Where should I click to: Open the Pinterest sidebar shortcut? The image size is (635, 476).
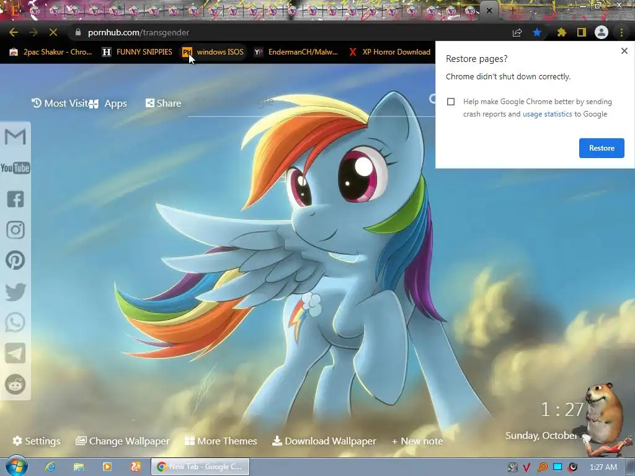point(16,260)
